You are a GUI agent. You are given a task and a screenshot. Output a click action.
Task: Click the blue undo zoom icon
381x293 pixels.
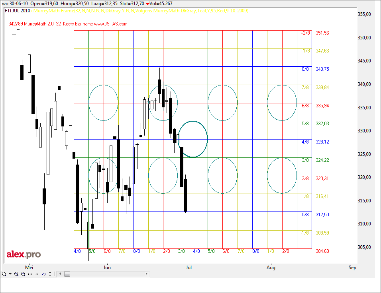tap(43, 274)
